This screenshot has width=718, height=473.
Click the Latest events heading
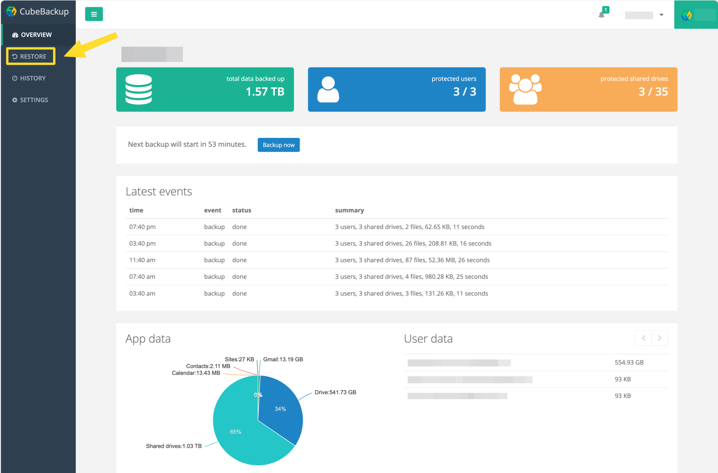(159, 192)
